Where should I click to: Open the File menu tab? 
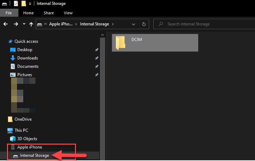point(9,13)
